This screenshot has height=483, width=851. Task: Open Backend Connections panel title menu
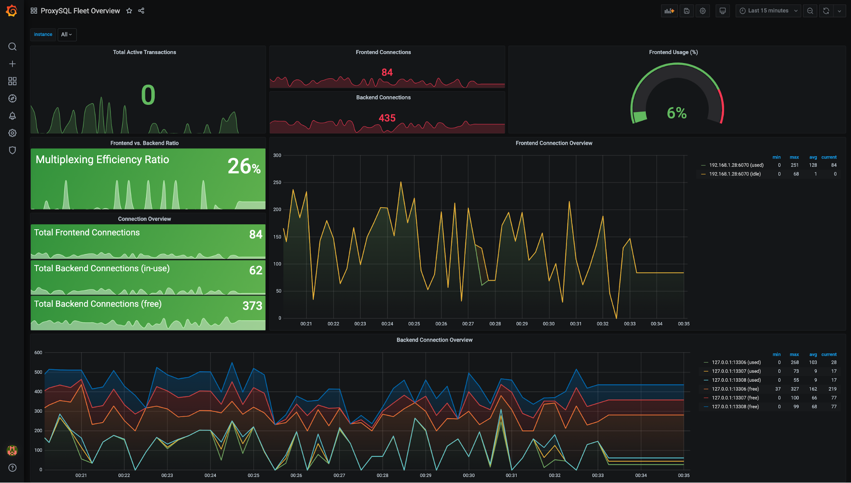[x=383, y=97]
